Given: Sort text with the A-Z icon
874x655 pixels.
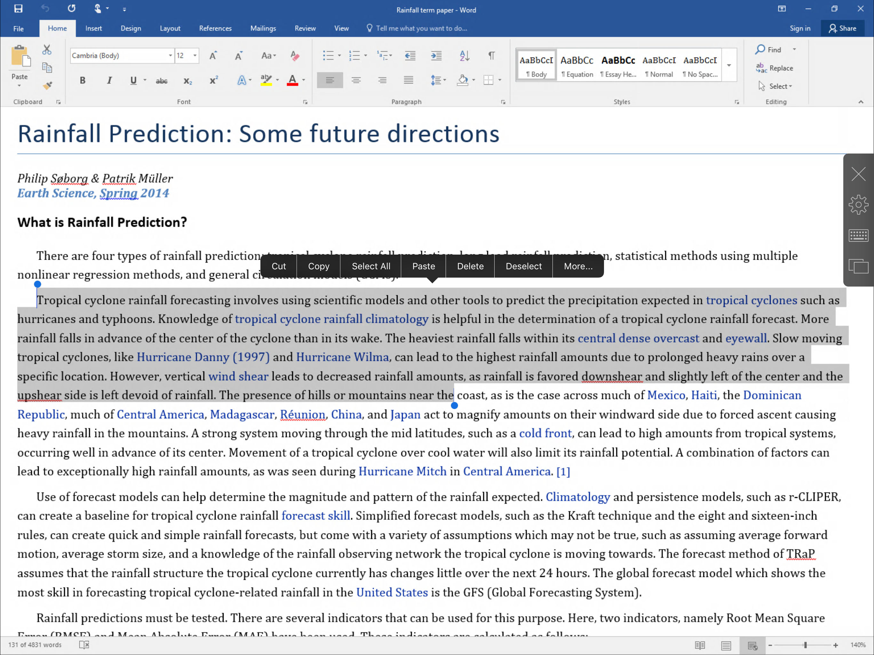Looking at the screenshot, I should click(x=465, y=56).
